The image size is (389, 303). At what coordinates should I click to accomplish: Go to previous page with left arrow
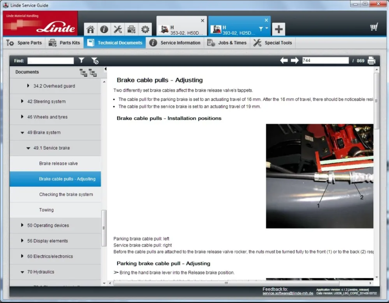[x=284, y=61]
